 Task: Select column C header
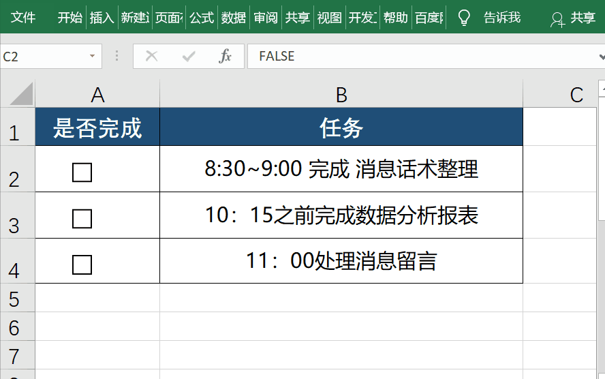coord(560,94)
